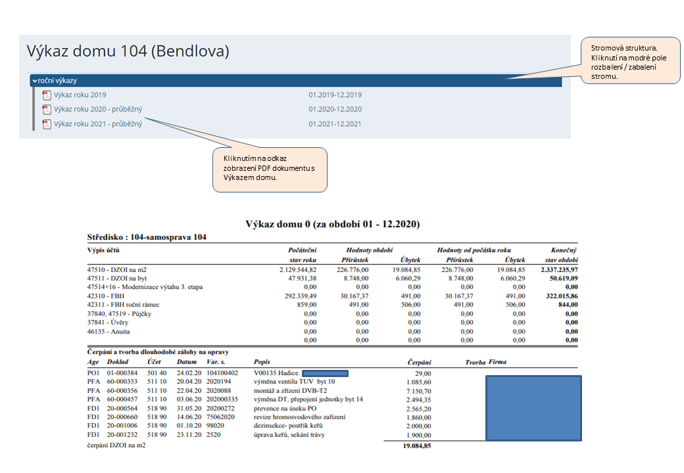The image size is (684, 473).
Task: Click the Kliknutím na odkaz callout note
Action: [x=270, y=169]
